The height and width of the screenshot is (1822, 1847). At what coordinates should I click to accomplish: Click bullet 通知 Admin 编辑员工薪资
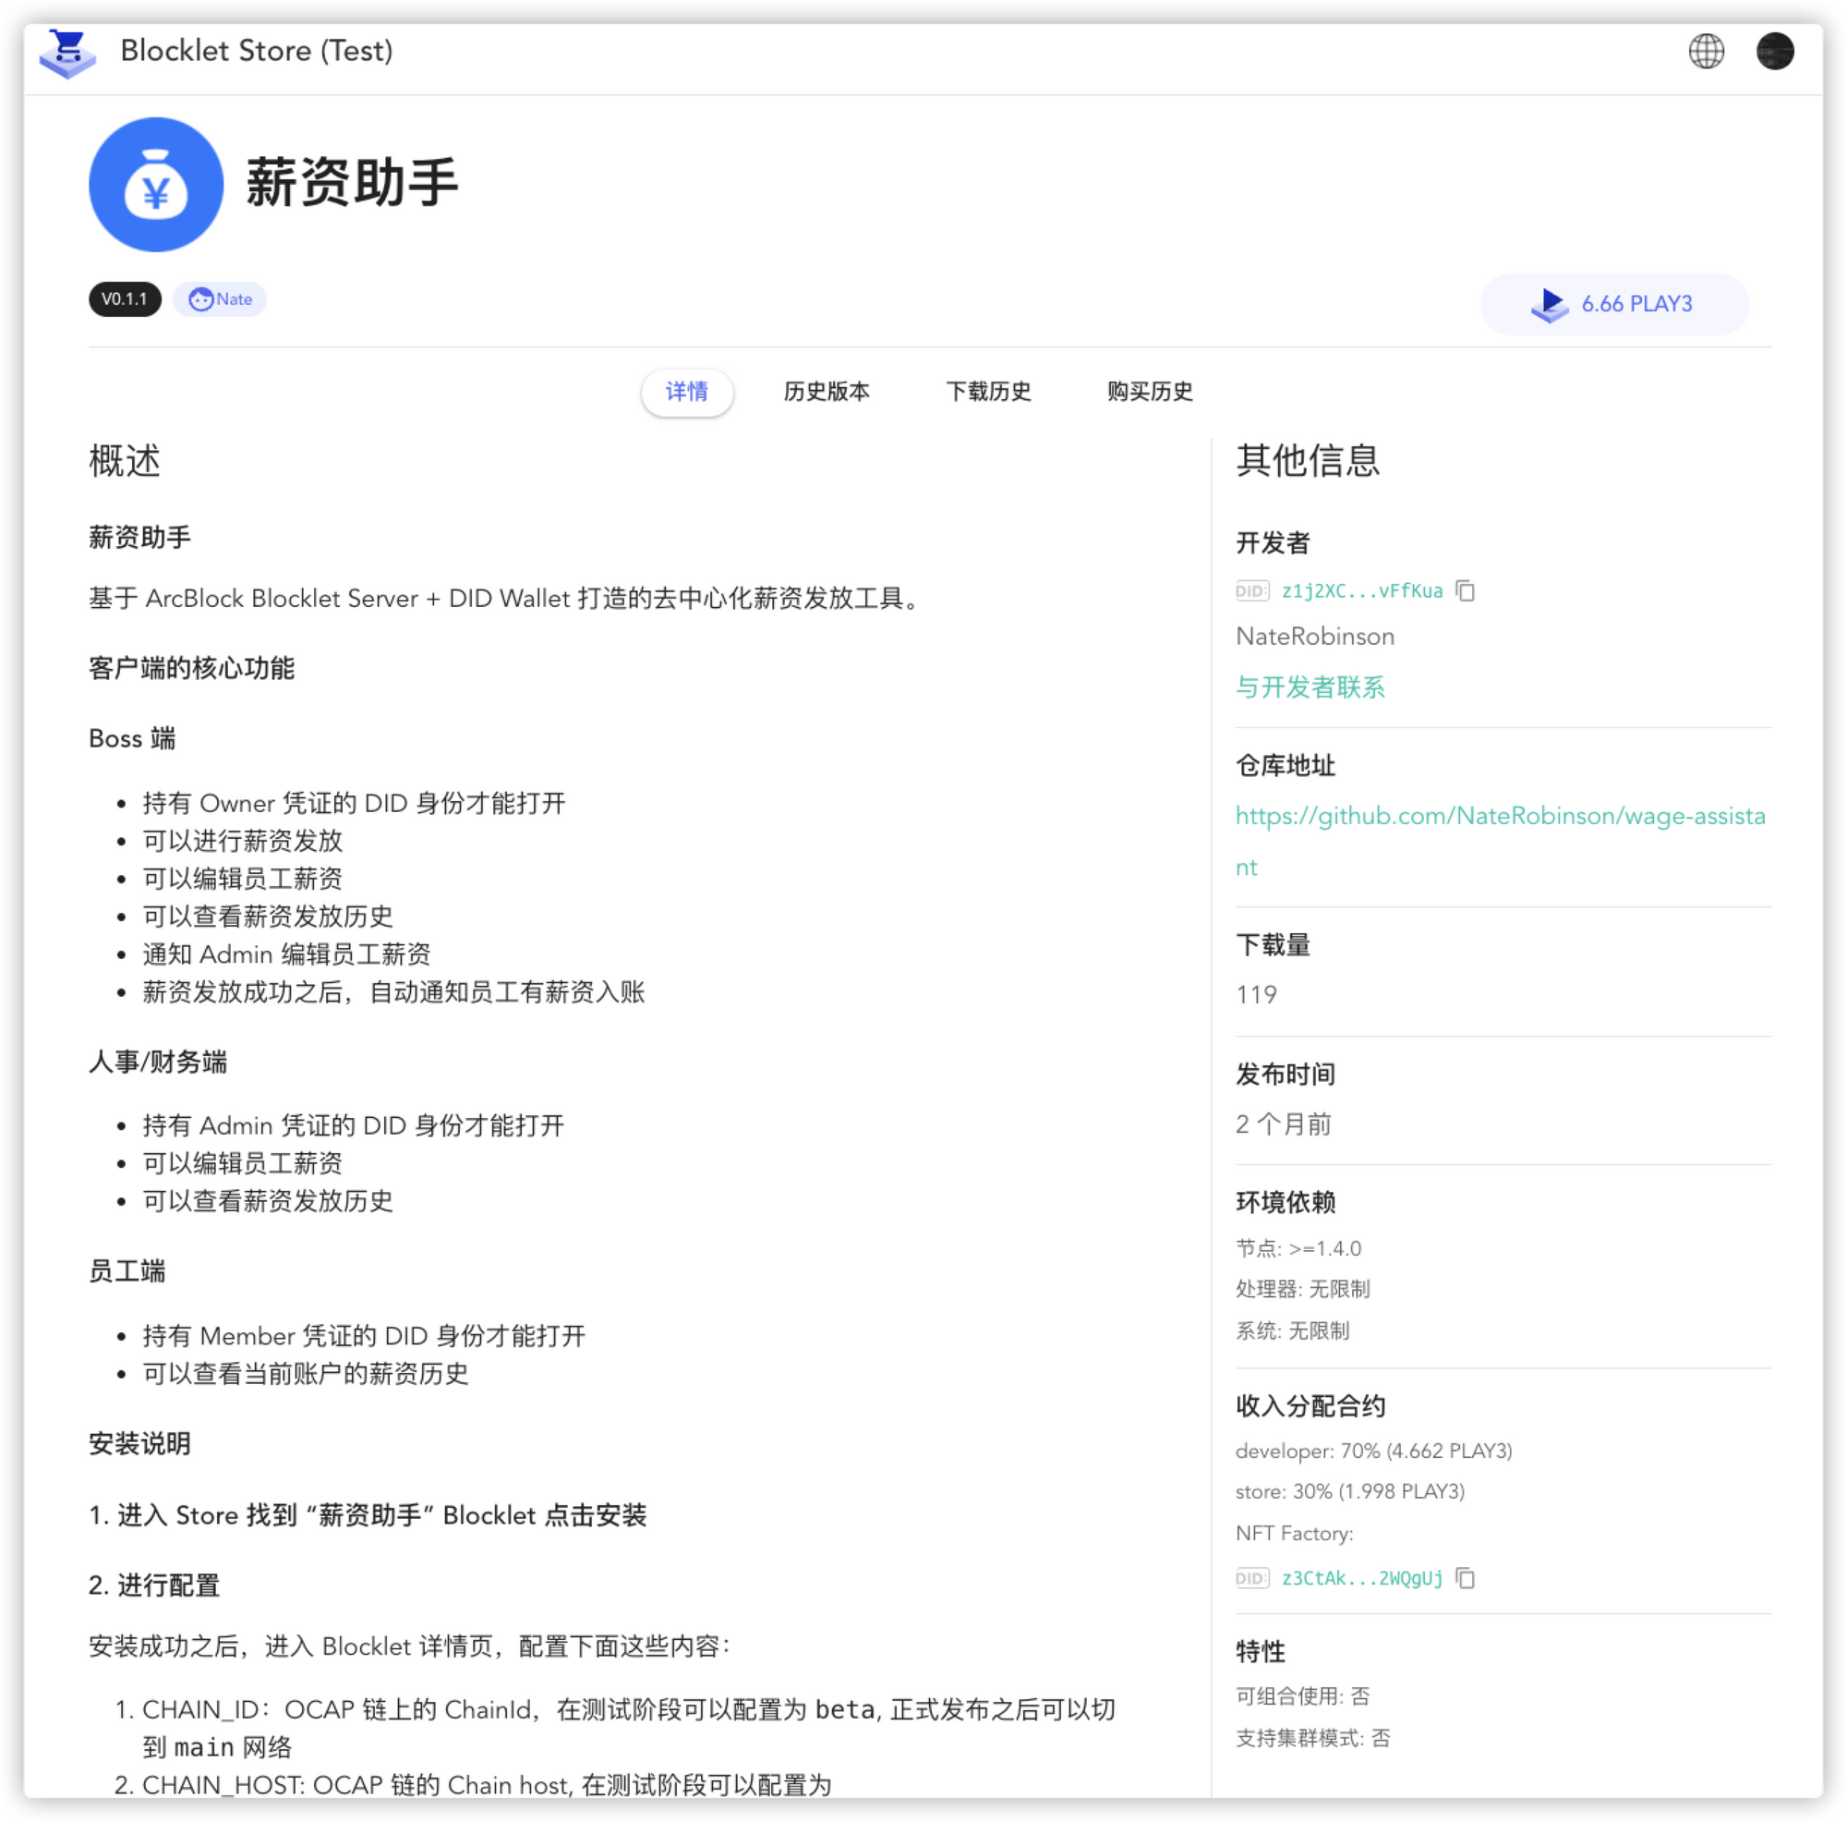[287, 954]
